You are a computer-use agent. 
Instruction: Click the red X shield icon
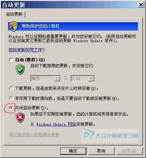pyautogui.click(x=20, y=117)
